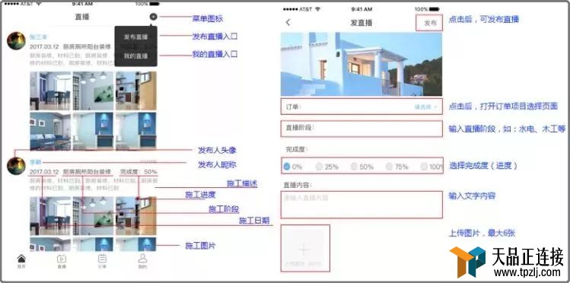
Task: Go back using the arrow on 发直播 page
Action: pos(288,23)
